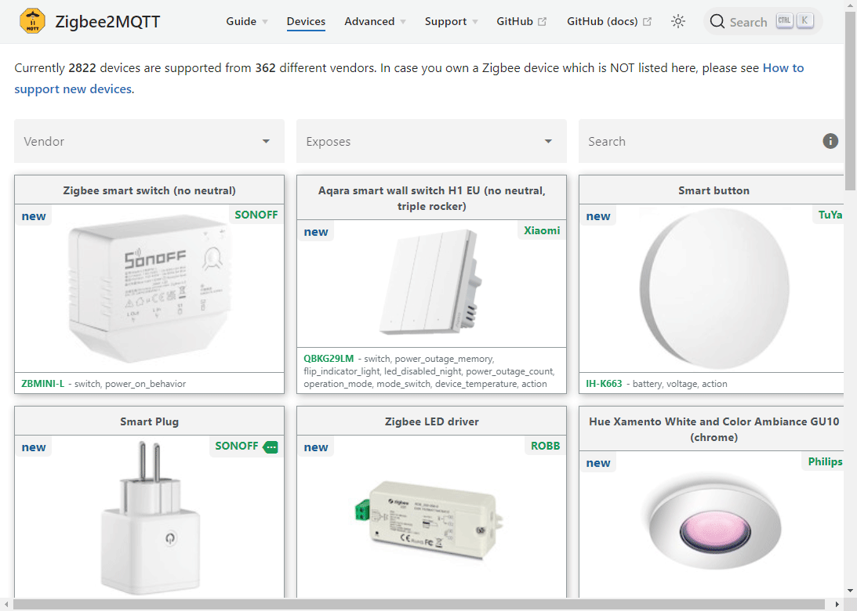This screenshot has height=611, width=857.
Task: Open the QBKG29LM device model link
Action: [329, 358]
